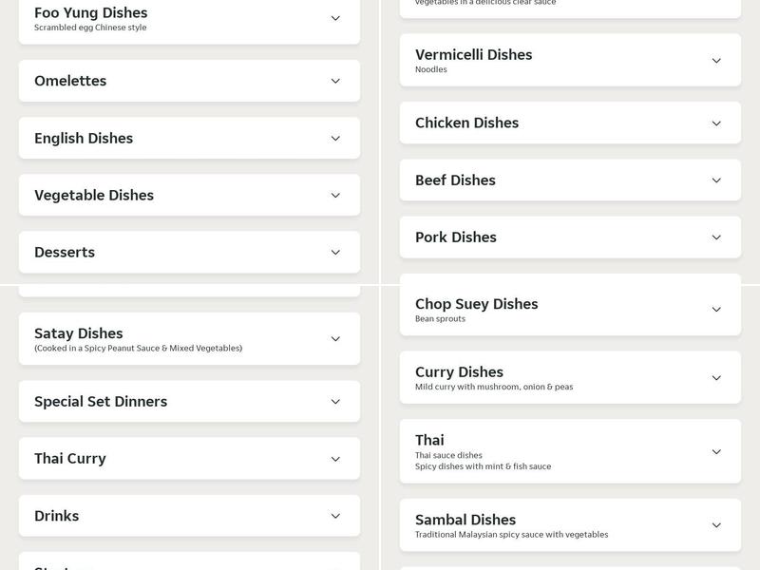Click the chevron on Beef Dishes
The image size is (760, 570).
click(716, 180)
